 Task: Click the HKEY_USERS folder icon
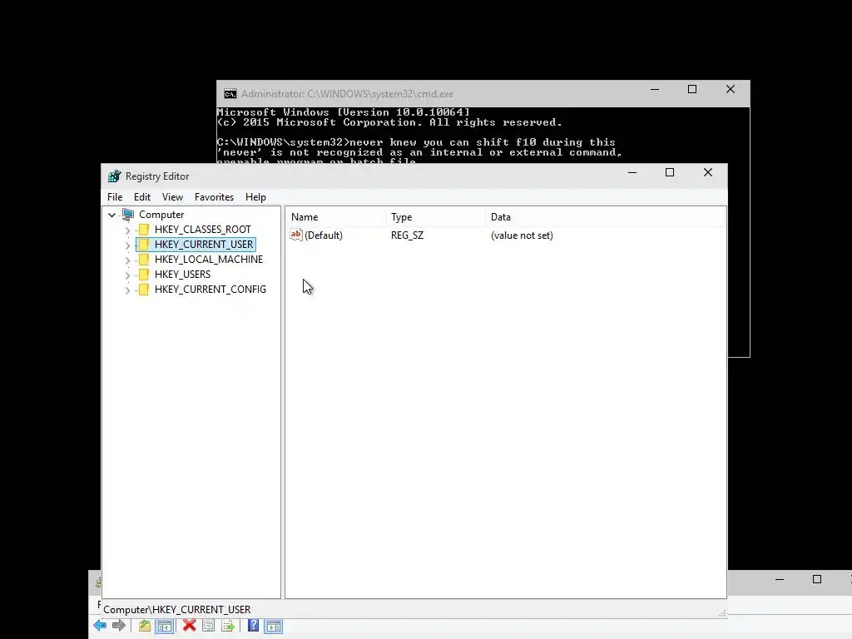point(143,275)
